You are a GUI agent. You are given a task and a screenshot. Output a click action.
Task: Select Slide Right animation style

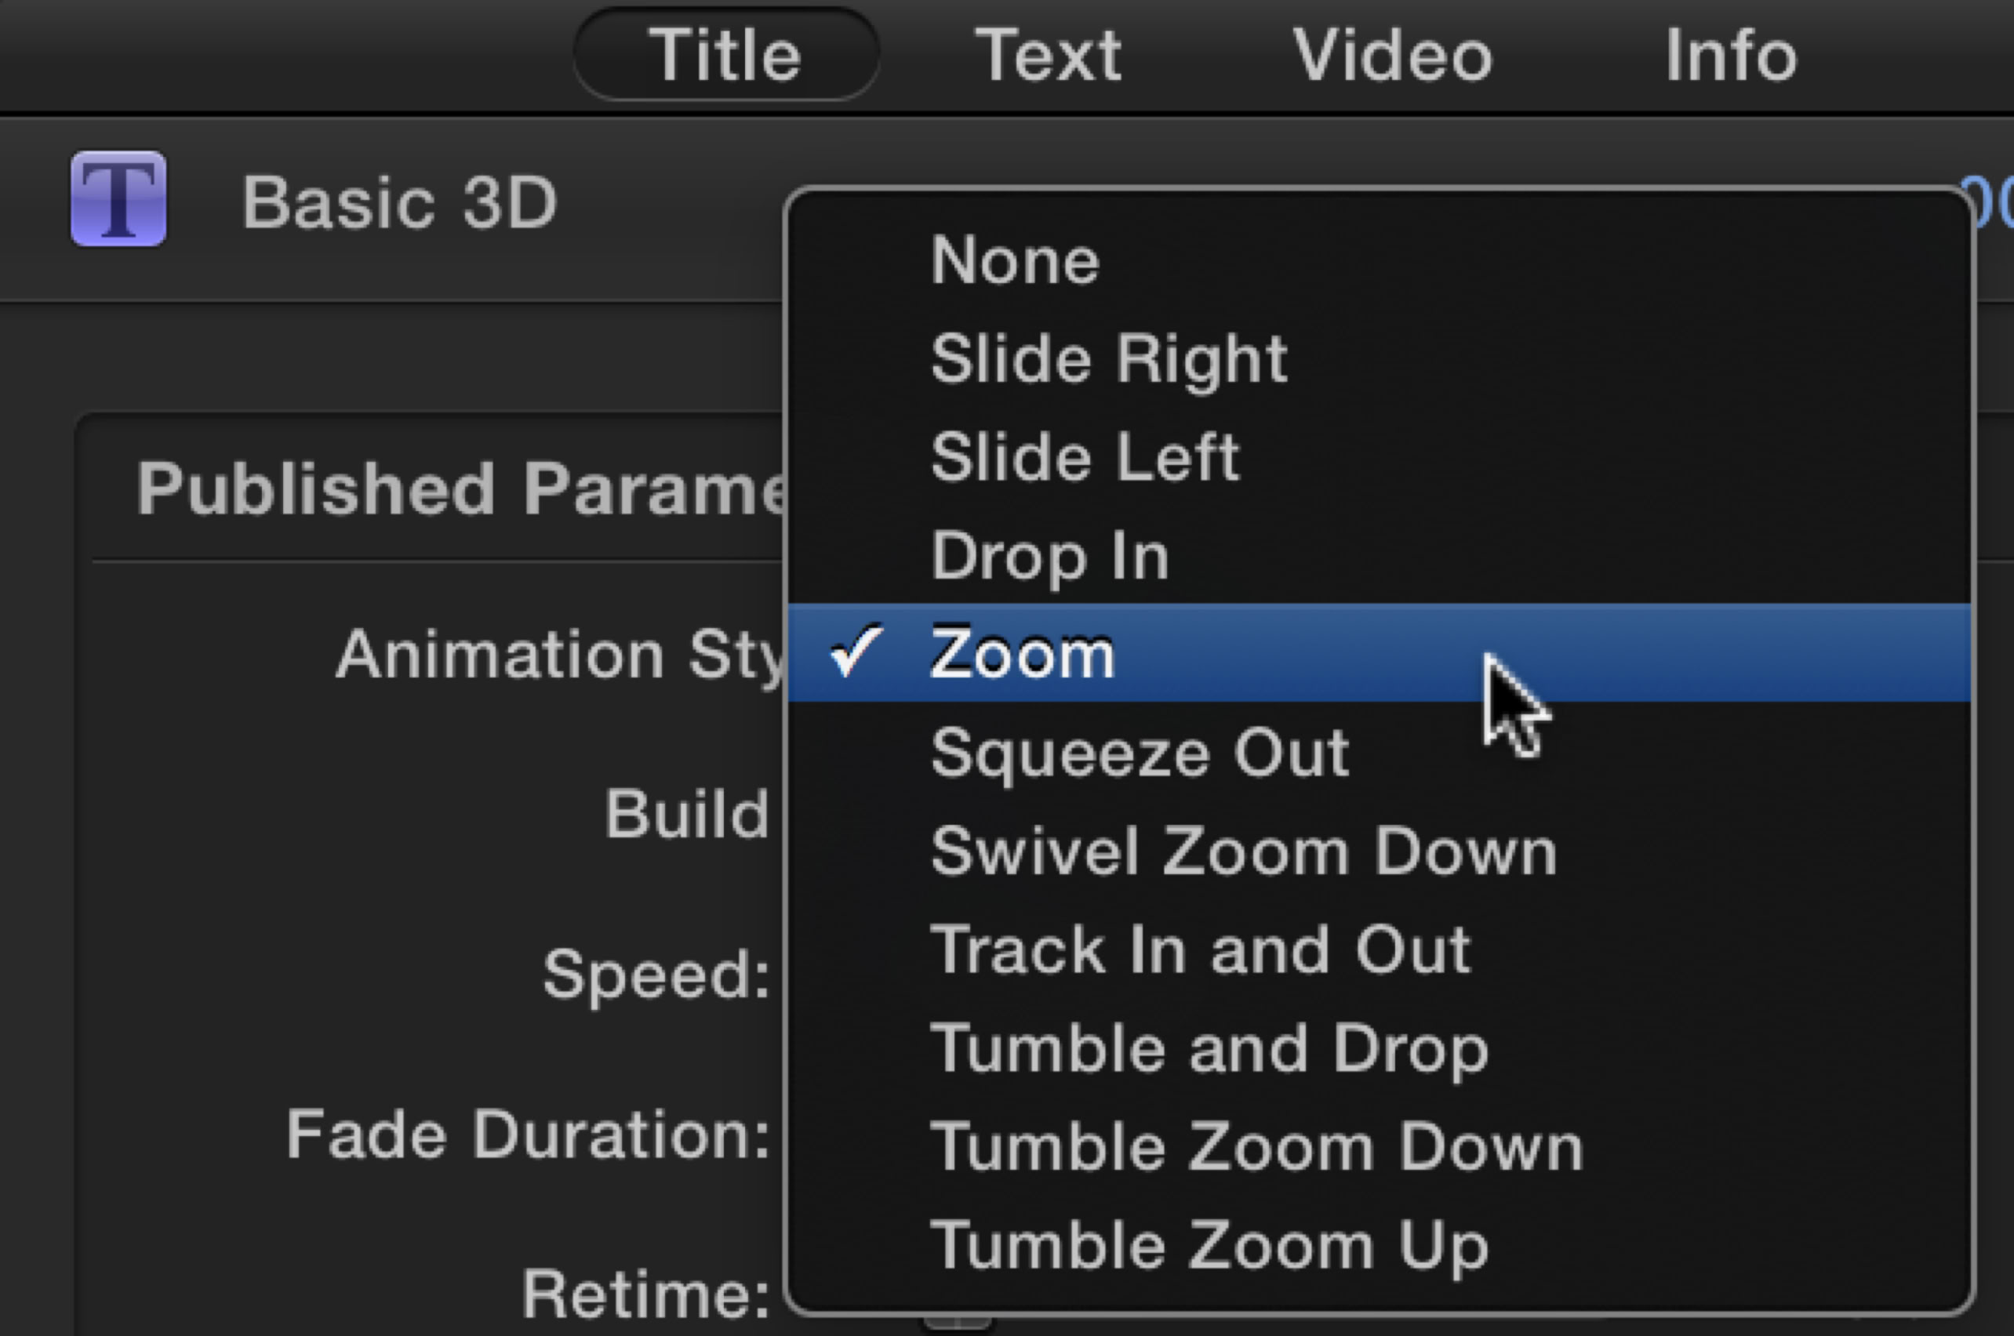(1109, 359)
